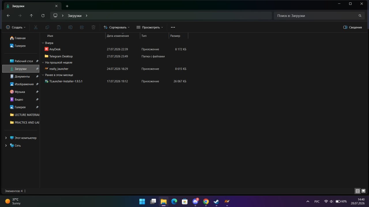This screenshot has height=207, width=369.
Task: Open Google Chrome from the taskbar
Action: point(206,201)
